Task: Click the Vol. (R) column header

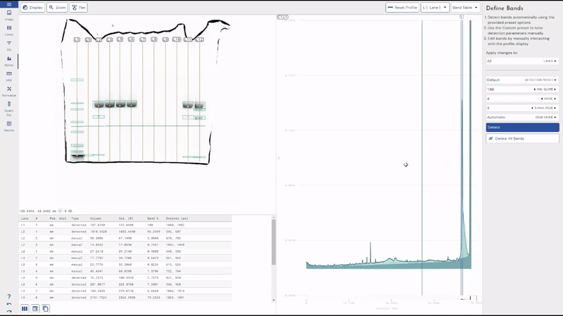Action: pyautogui.click(x=126, y=218)
